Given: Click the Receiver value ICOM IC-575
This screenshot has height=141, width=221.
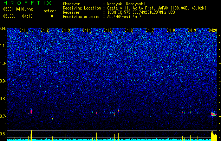Looking at the screenshot, I should click(x=119, y=12).
